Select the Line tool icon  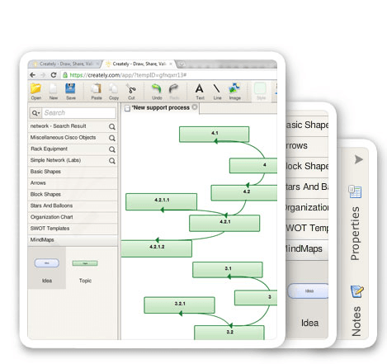click(217, 88)
